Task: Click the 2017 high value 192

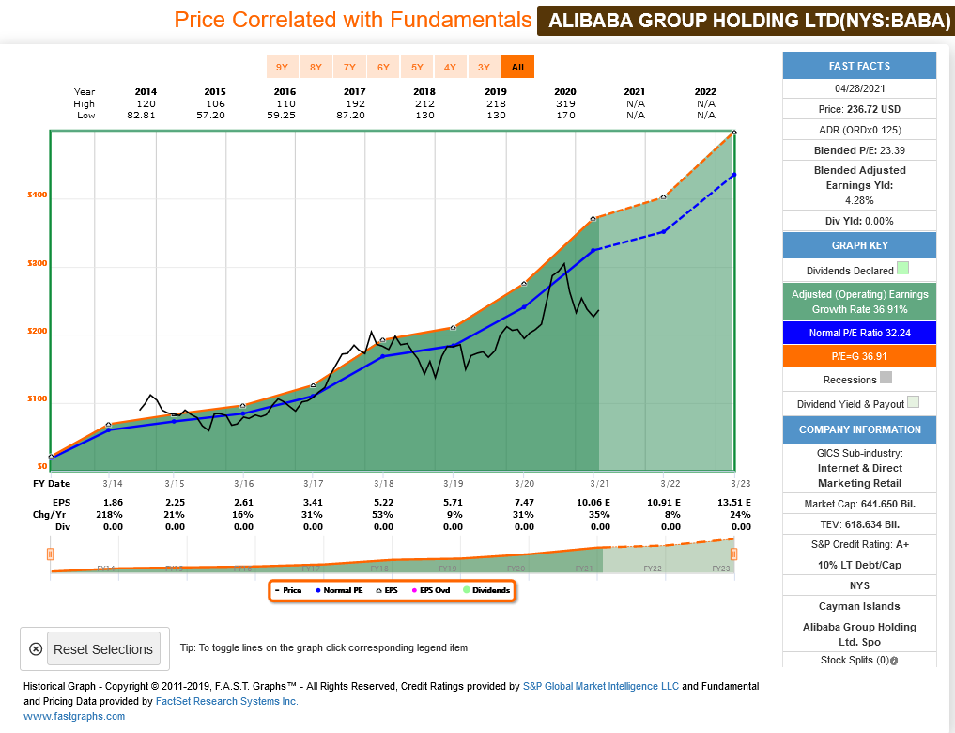Action: (356, 104)
